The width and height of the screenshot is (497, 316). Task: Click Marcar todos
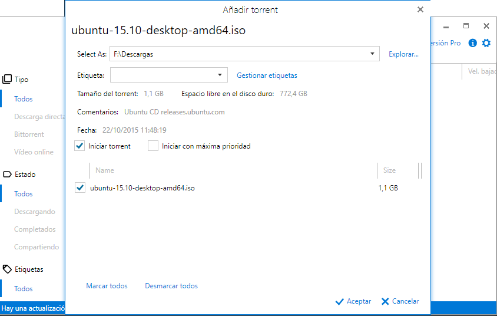pos(107,286)
